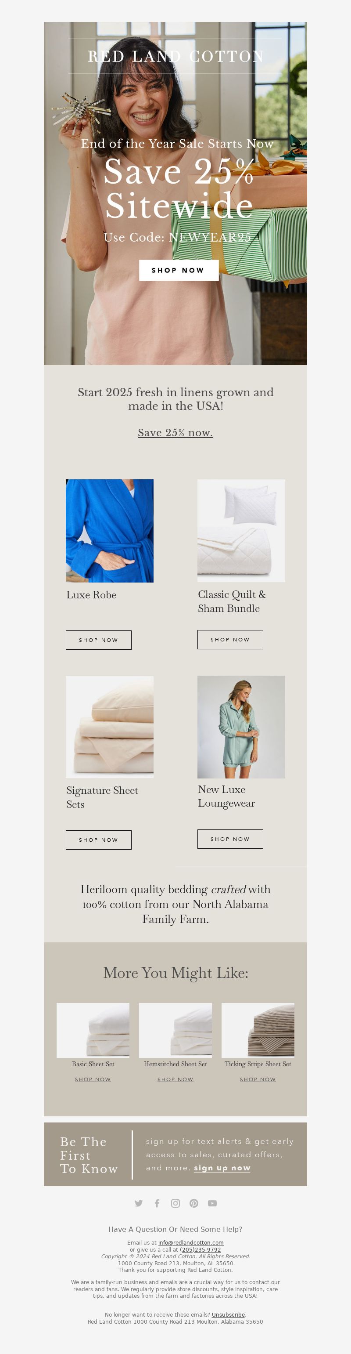351x1354 pixels.
Task: Shop now for New Luxe Loungewear
Action: tap(230, 838)
